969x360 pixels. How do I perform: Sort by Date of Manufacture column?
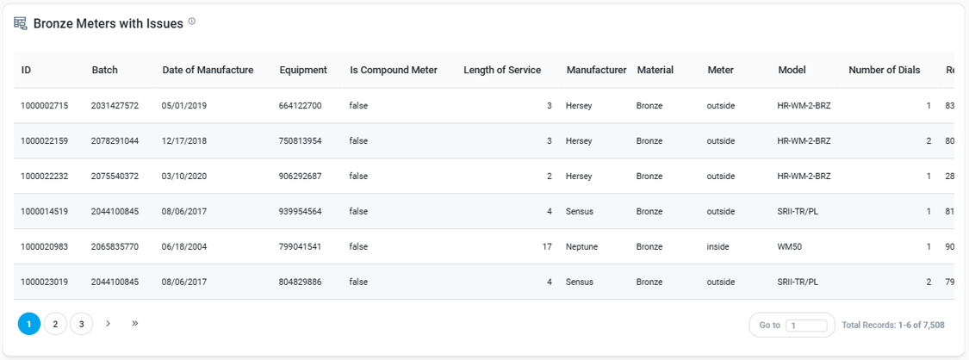(x=208, y=70)
